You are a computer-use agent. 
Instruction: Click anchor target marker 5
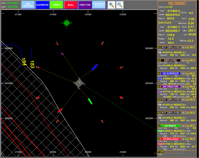[x=38, y=98]
